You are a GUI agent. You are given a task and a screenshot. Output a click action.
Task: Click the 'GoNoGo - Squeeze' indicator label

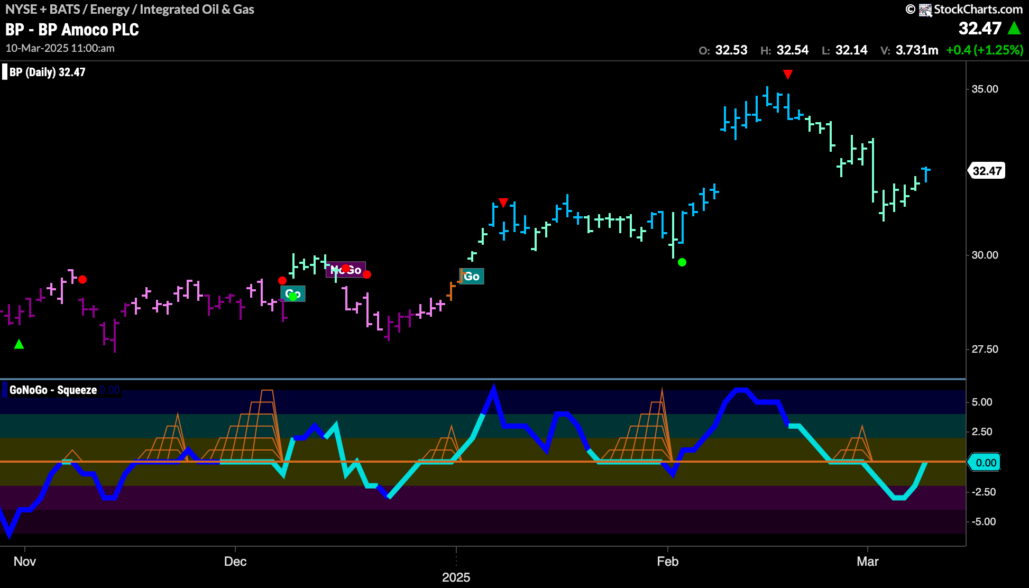tap(53, 390)
